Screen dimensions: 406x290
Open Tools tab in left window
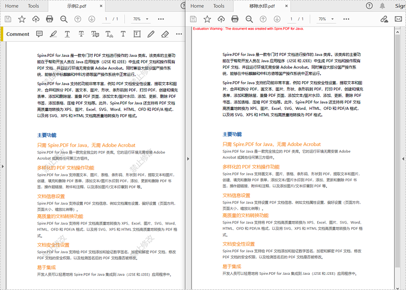pos(34,6)
